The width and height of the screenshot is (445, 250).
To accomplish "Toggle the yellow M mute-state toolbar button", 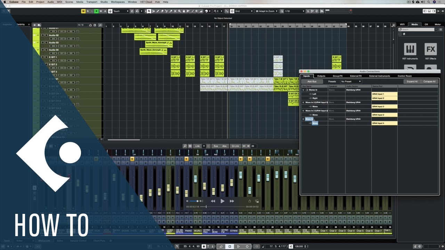I will (83, 11).
